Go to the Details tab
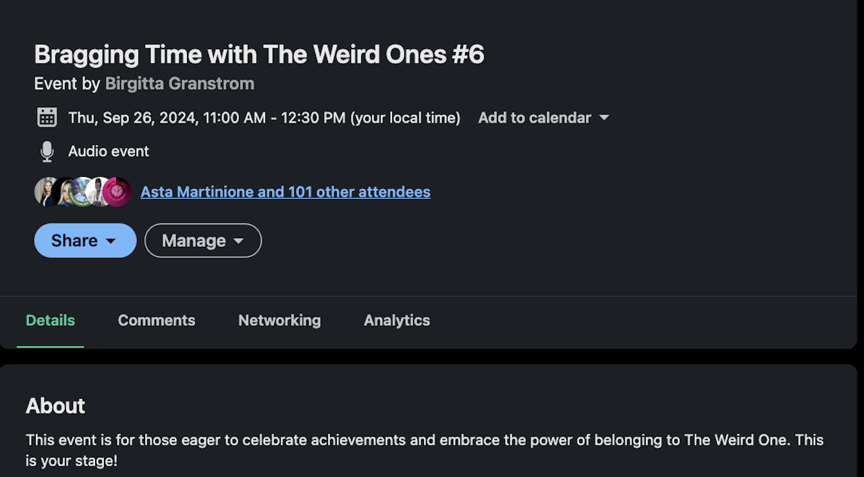Image resolution: width=864 pixels, height=477 pixels. click(x=50, y=320)
